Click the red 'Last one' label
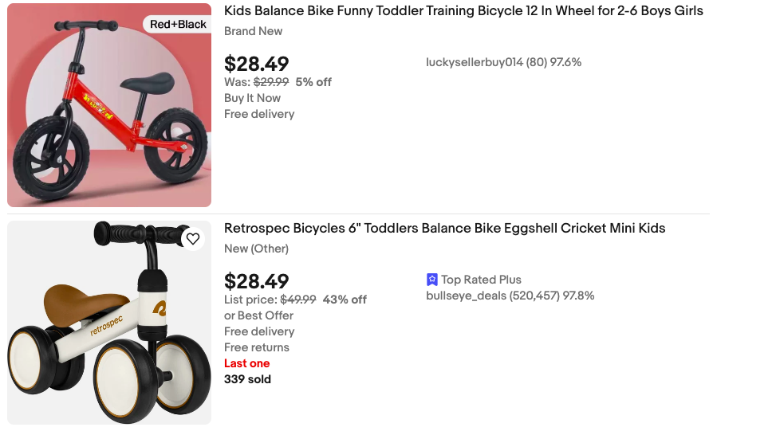The width and height of the screenshot is (776, 431). point(246,363)
